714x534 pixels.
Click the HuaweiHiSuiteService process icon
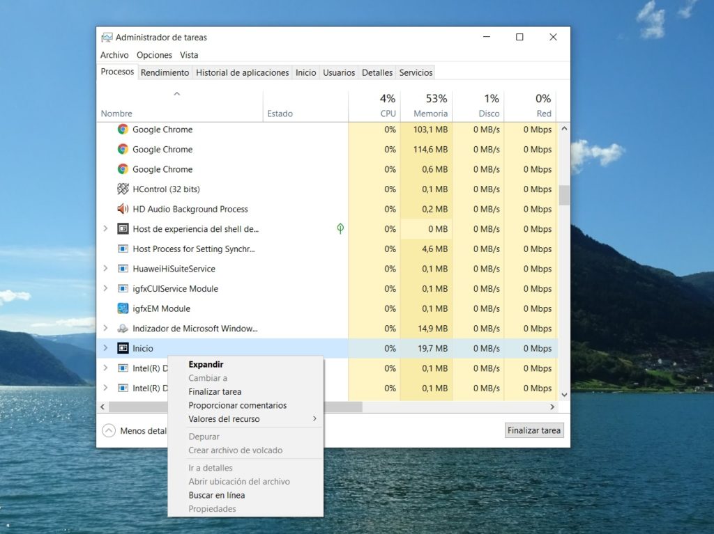pyautogui.click(x=122, y=269)
